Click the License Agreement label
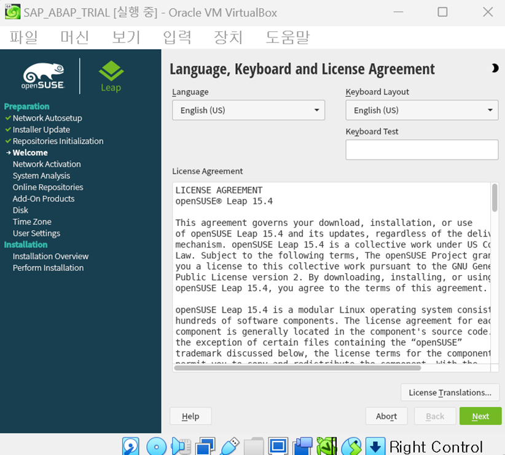This screenshot has height=455, width=505. click(208, 171)
